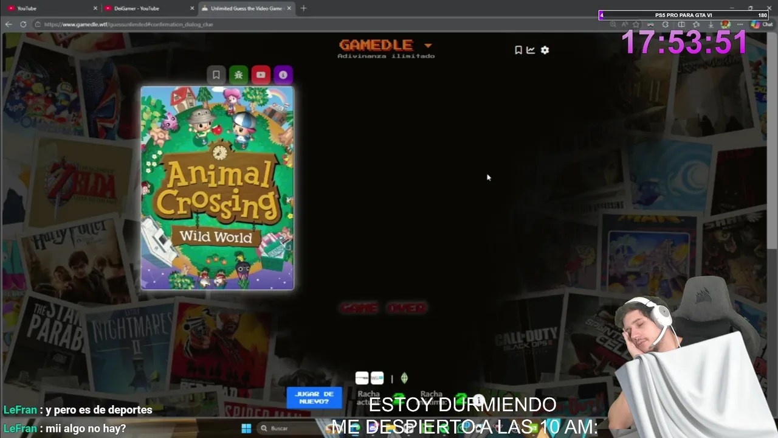Close the DeiGamer - YouTube tab
The width and height of the screenshot is (778, 438).
[192, 8]
